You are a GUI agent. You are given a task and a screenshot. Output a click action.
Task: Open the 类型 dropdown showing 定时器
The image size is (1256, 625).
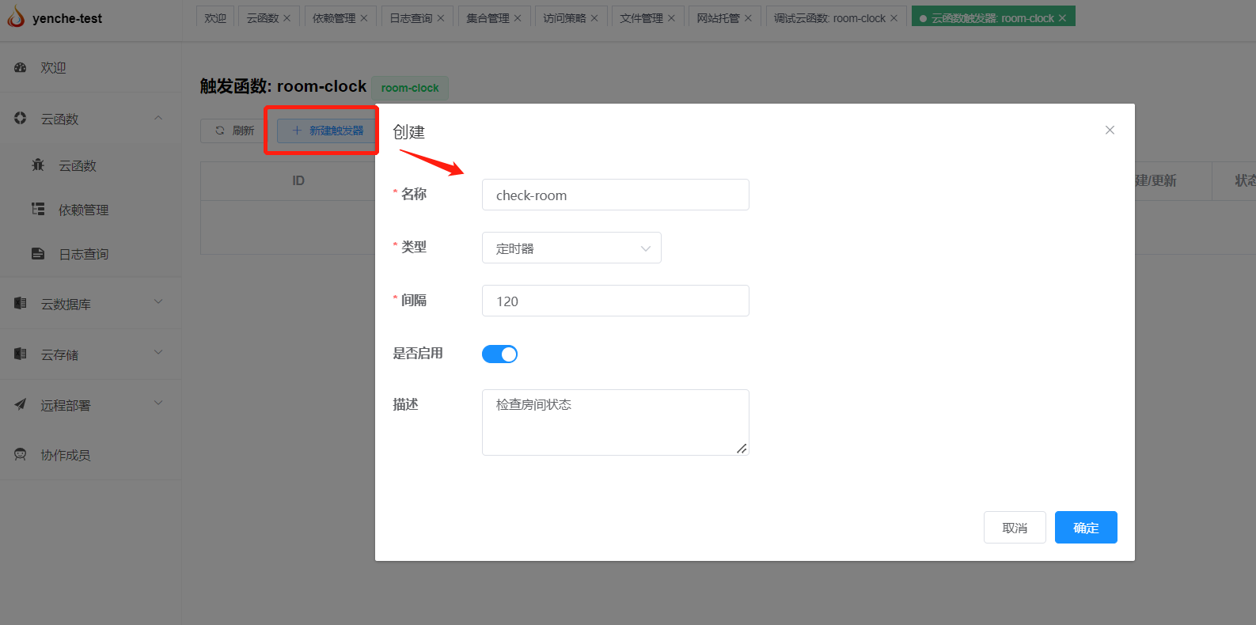[571, 248]
